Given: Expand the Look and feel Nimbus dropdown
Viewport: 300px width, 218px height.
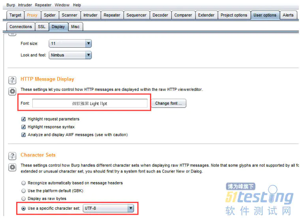Looking at the screenshot, I should pos(70,55).
